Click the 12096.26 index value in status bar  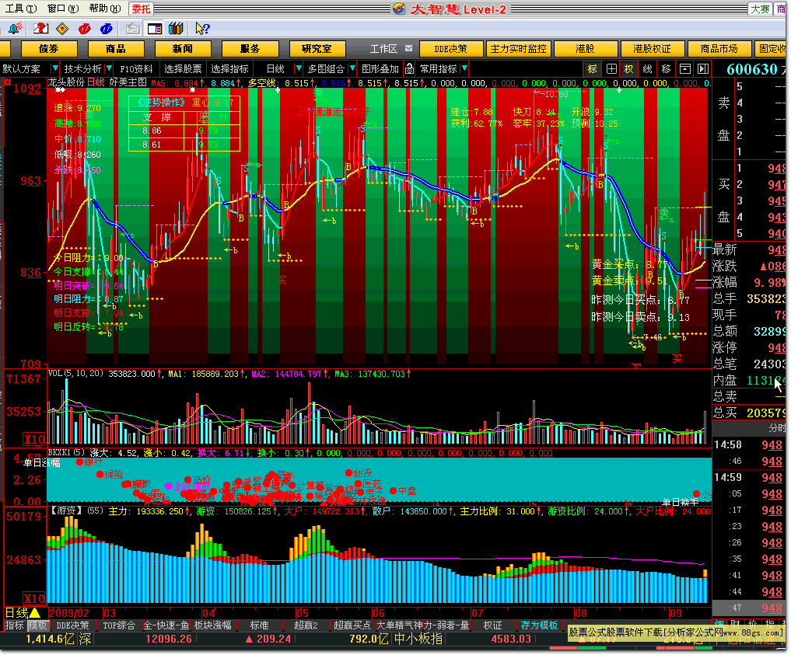[x=169, y=639]
